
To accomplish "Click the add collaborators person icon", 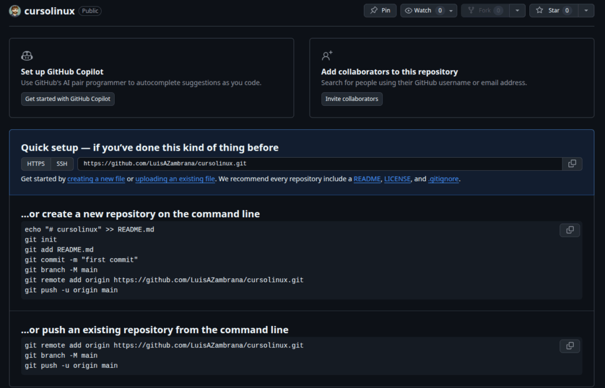I will tap(327, 56).
